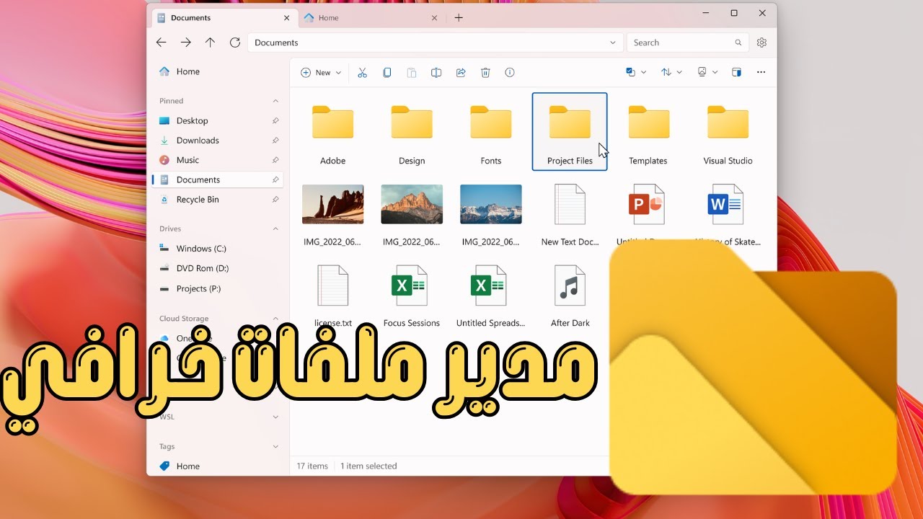This screenshot has width=923, height=519.
Task: Click the Back navigation arrow
Action: 161,43
